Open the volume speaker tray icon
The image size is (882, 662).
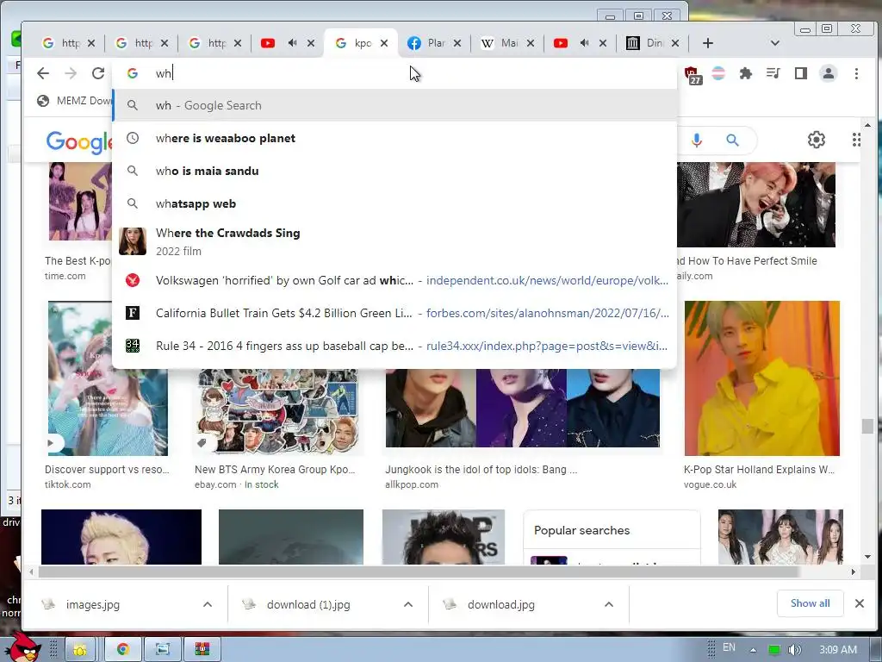click(794, 650)
